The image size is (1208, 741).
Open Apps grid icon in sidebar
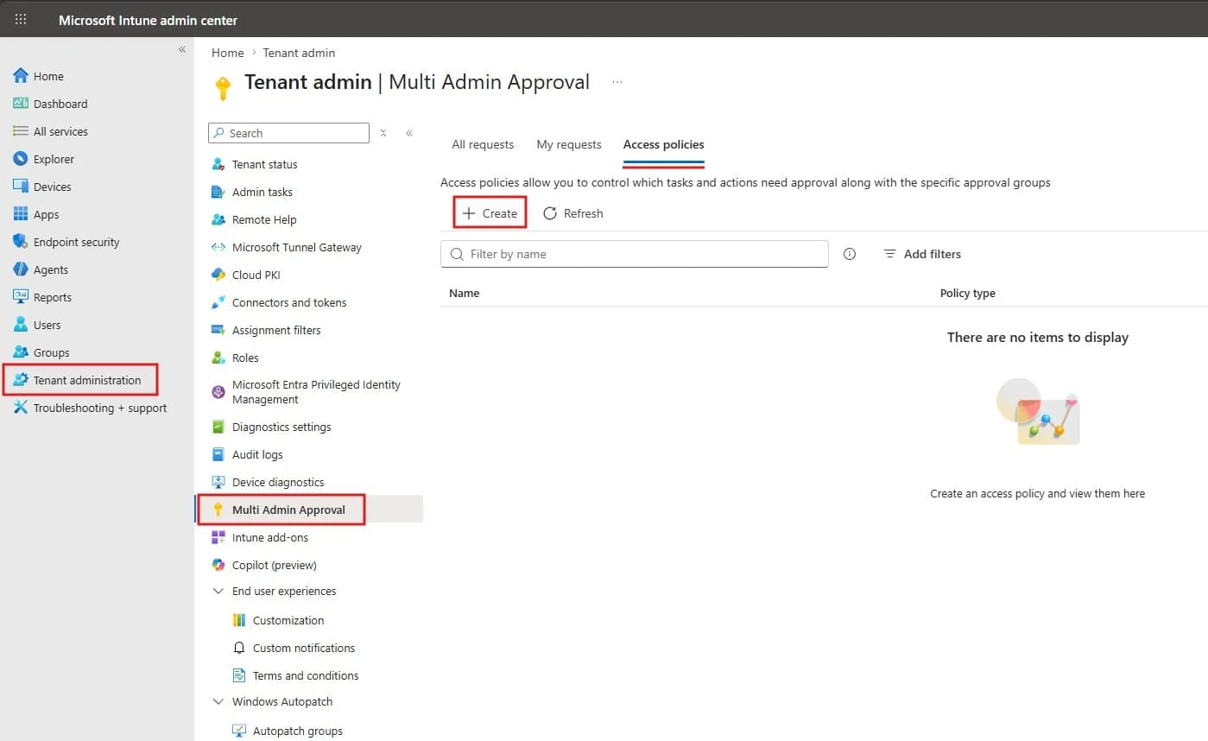pyautogui.click(x=21, y=214)
